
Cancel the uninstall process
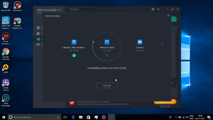107,85
